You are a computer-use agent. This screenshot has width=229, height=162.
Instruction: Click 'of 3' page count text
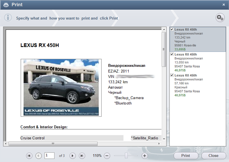click(x=62, y=156)
